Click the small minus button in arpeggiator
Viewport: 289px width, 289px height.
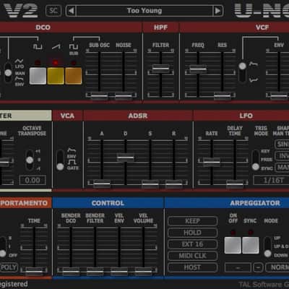coord(258,267)
